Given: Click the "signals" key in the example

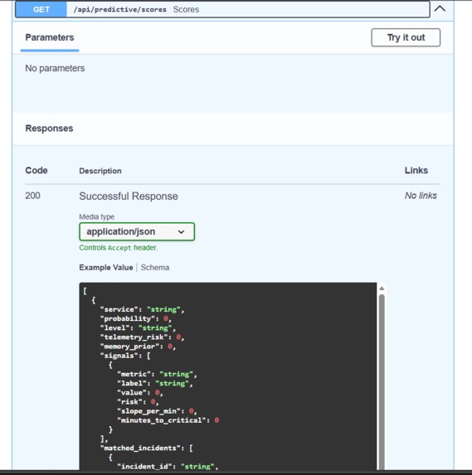Looking at the screenshot, I should [x=119, y=356].
